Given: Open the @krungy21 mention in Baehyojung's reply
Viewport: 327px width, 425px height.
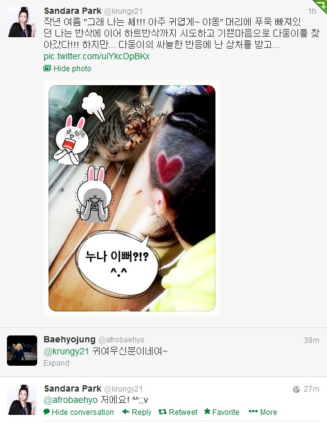Looking at the screenshot, I should click(66, 351).
